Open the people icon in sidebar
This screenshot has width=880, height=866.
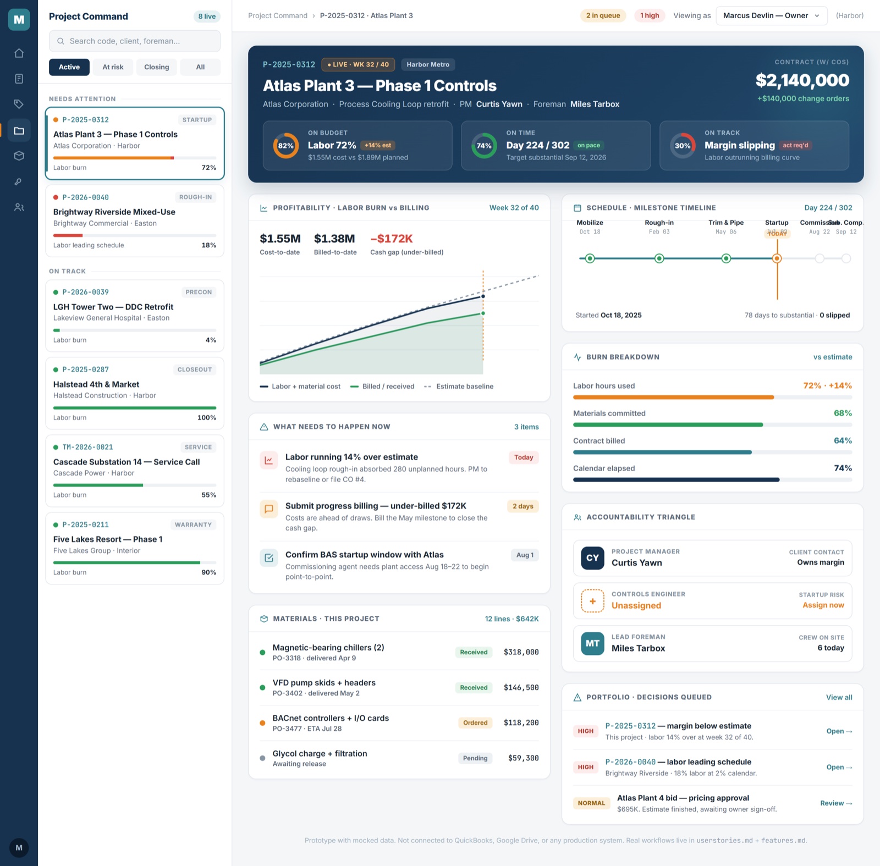[x=19, y=207]
